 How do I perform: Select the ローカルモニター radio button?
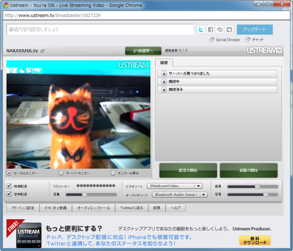point(9,173)
